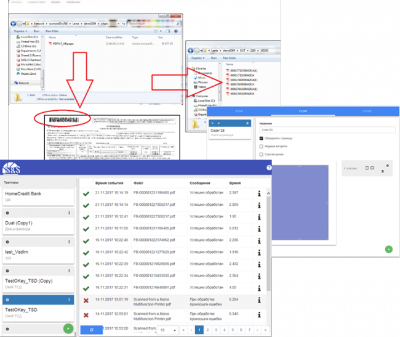Switch to the SCAN tab
Viewport: 400px width, 337px height.
239,112
